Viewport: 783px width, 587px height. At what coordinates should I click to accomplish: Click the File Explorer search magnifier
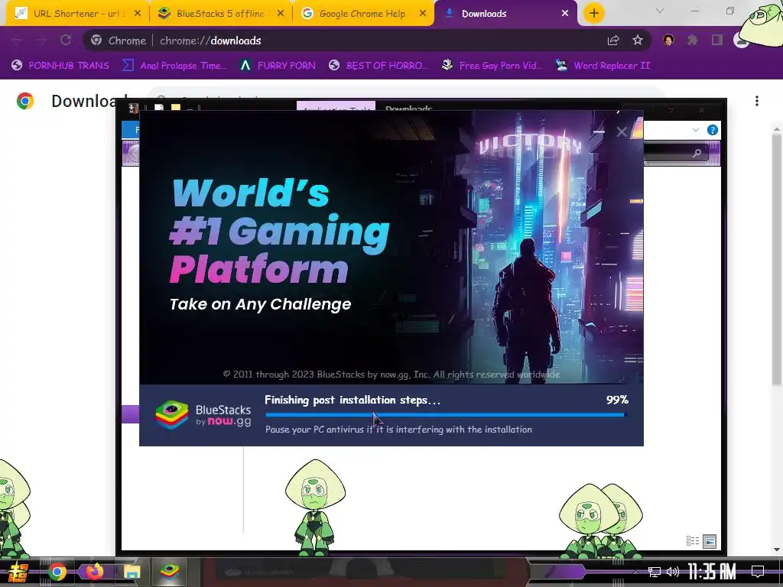tap(697, 153)
